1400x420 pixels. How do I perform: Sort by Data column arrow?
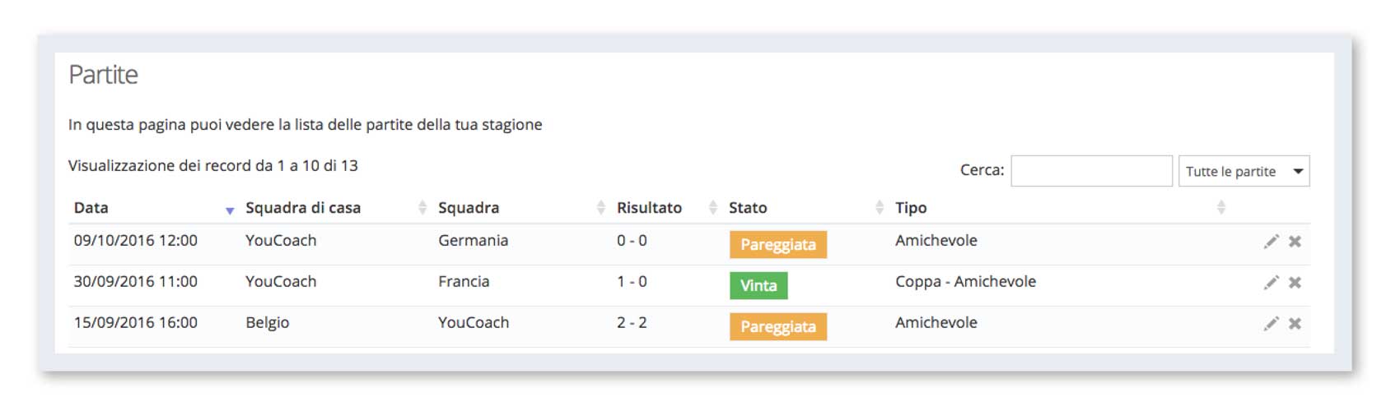[x=230, y=210]
